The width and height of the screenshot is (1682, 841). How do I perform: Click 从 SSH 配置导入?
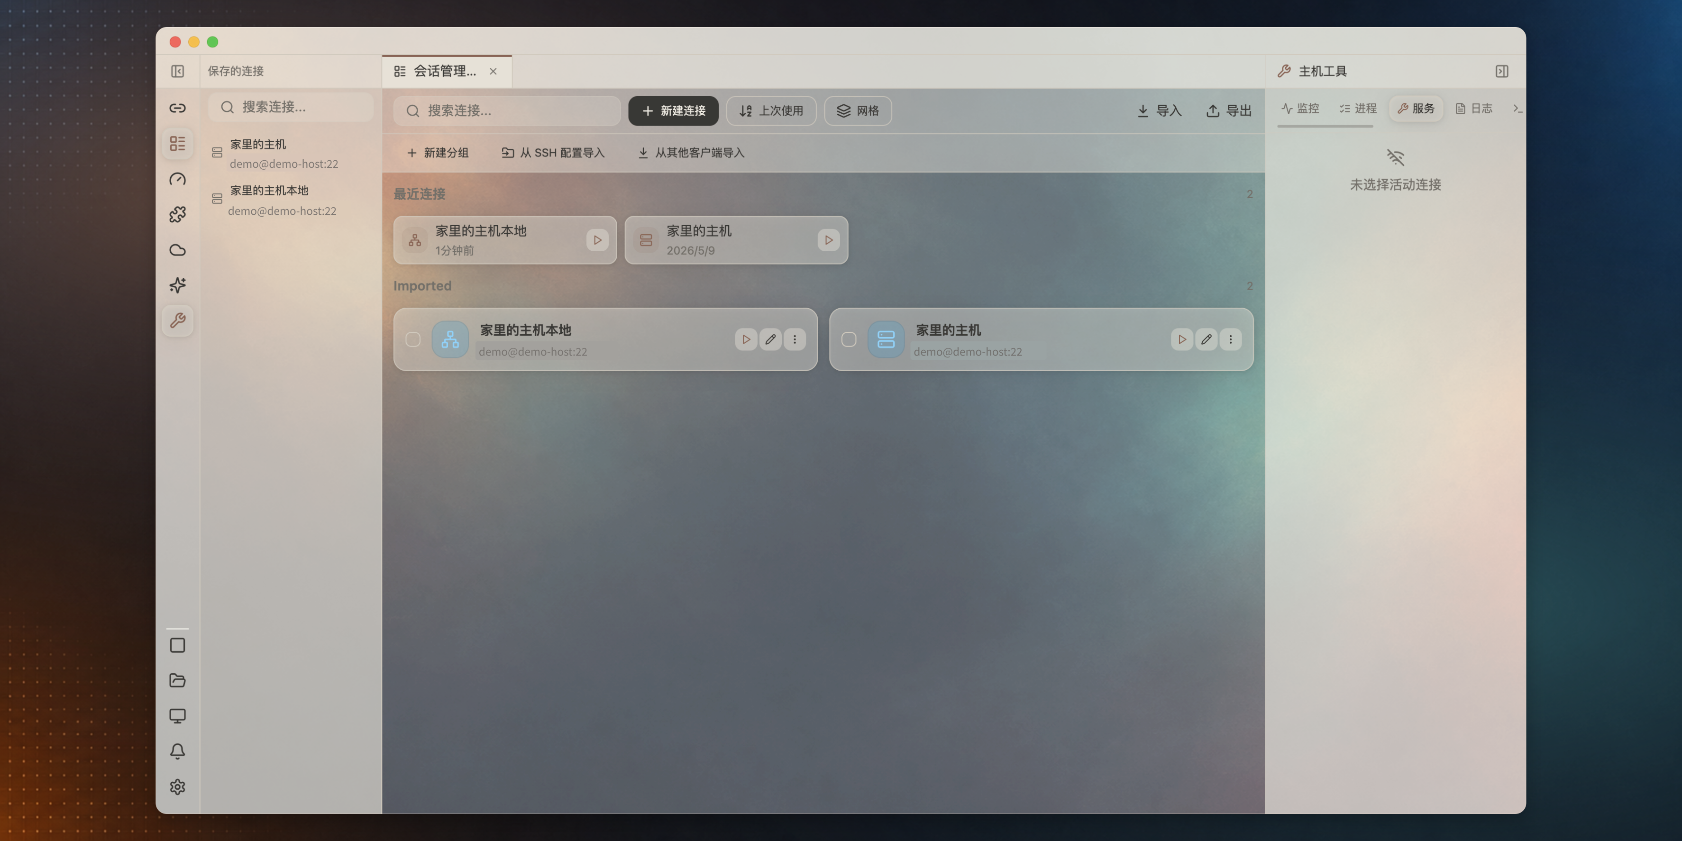coord(553,153)
